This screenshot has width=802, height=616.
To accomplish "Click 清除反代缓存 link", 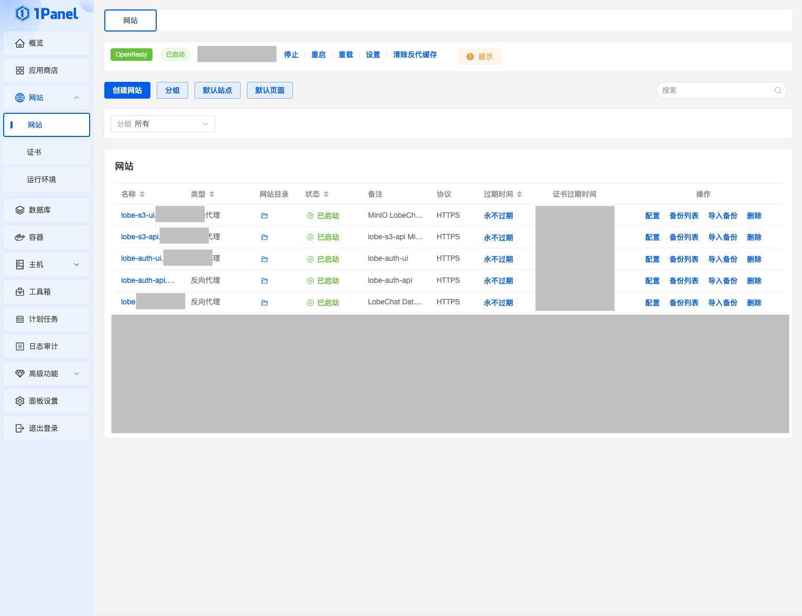I will [415, 55].
